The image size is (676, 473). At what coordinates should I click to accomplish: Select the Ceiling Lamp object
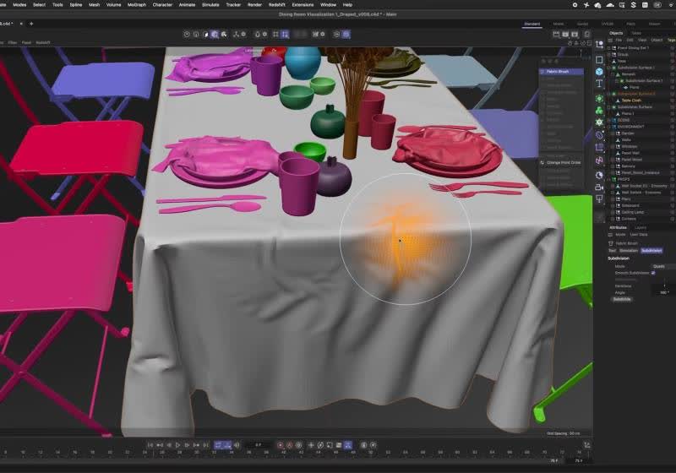pyautogui.click(x=632, y=212)
